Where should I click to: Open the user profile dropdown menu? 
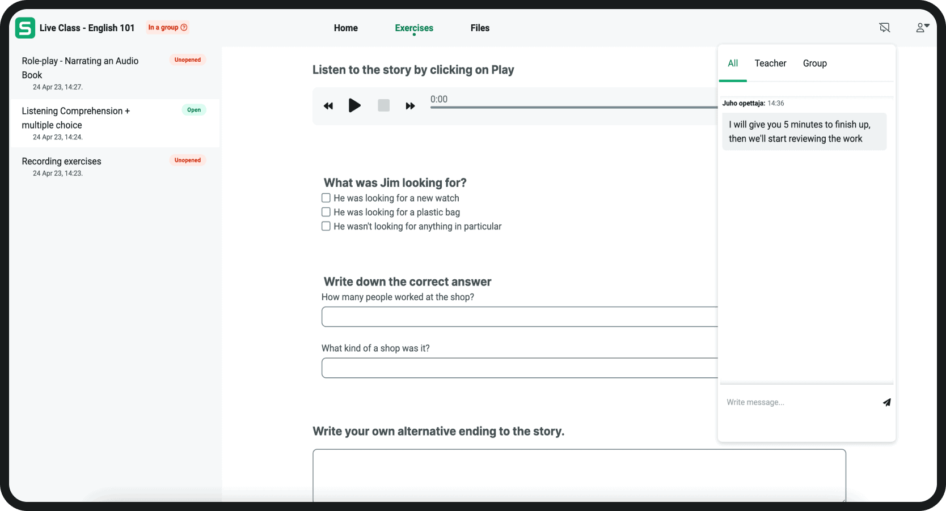pyautogui.click(x=922, y=28)
